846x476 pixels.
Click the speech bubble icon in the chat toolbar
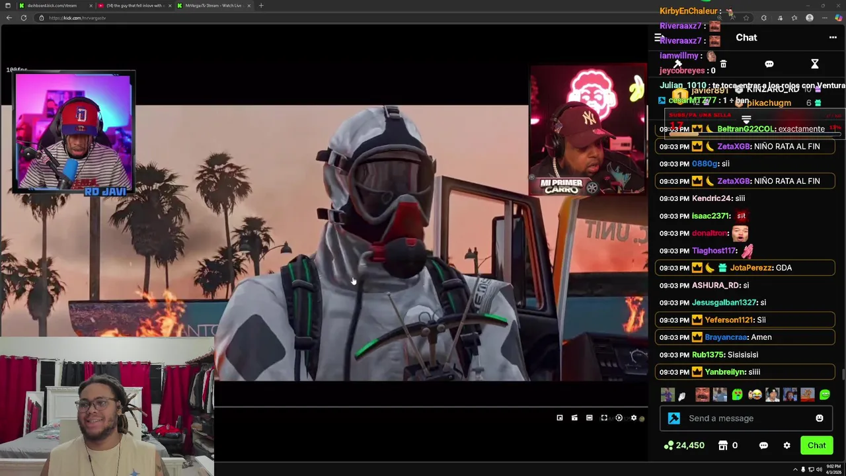coord(769,64)
